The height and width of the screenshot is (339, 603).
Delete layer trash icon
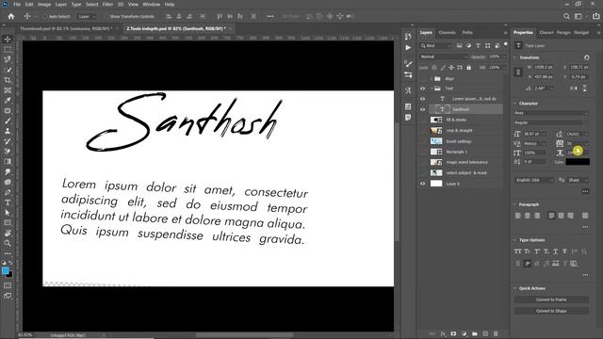(x=496, y=334)
